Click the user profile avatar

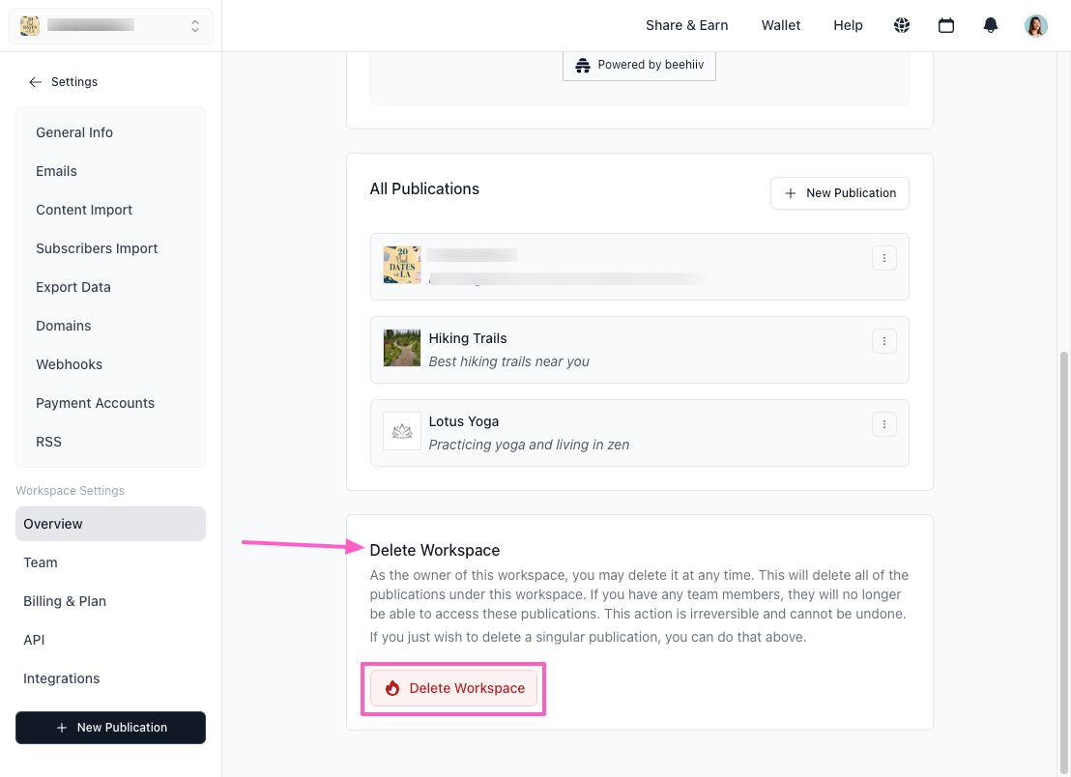click(1036, 26)
